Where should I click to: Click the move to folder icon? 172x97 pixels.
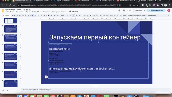pos(27,10)
